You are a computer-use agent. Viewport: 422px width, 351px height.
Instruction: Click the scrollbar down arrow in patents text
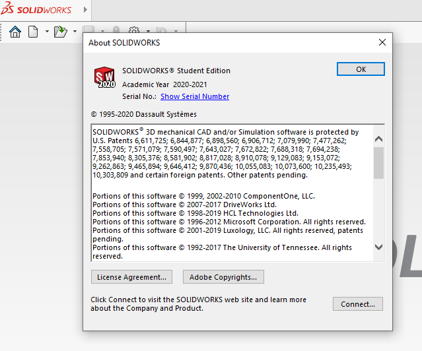(378, 247)
